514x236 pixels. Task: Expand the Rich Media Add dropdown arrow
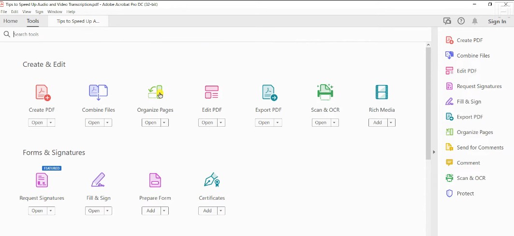pos(391,123)
